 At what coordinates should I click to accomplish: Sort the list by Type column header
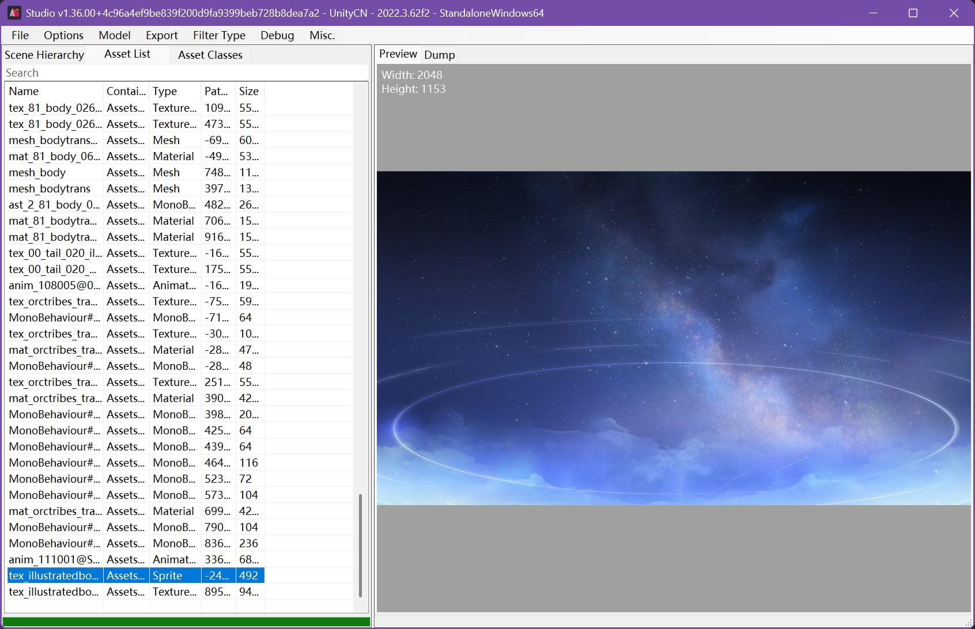pyautogui.click(x=174, y=91)
